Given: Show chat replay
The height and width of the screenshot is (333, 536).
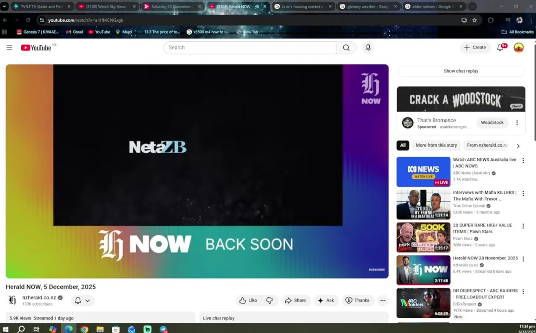Looking at the screenshot, I should [x=461, y=71].
